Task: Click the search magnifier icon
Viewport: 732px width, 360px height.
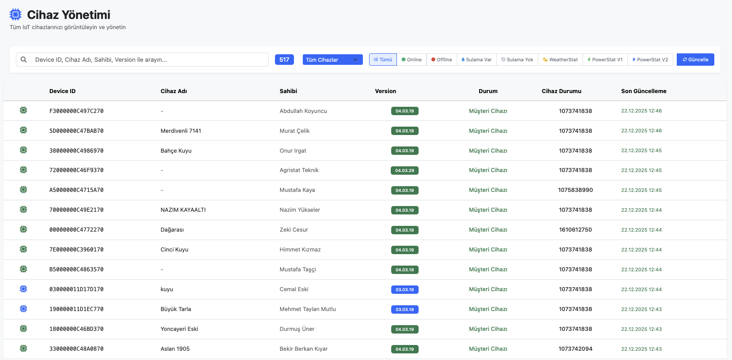Action: [x=24, y=60]
